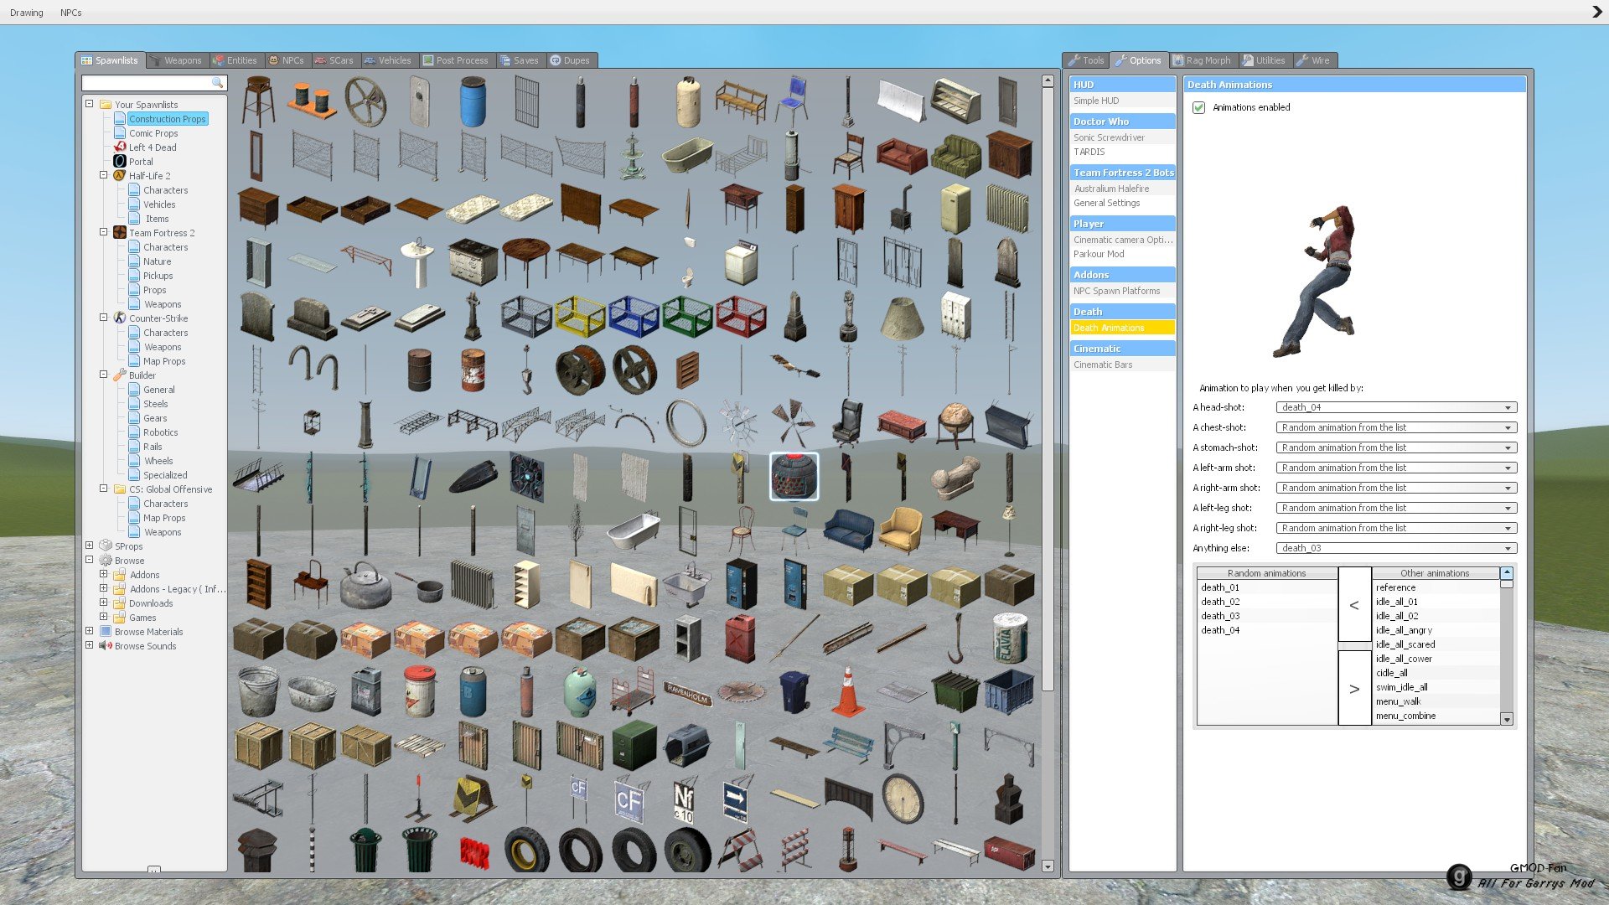Open NPC Spawn Platforms options
The width and height of the screenshot is (1609, 905).
click(1122, 291)
